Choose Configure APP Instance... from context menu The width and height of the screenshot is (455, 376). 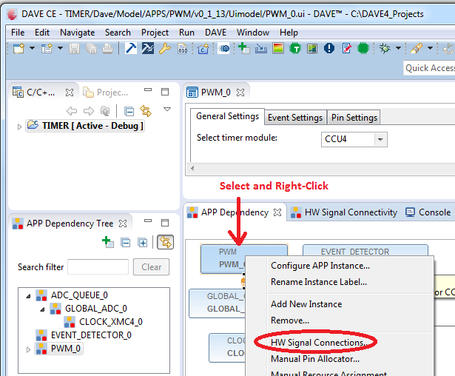(x=320, y=266)
